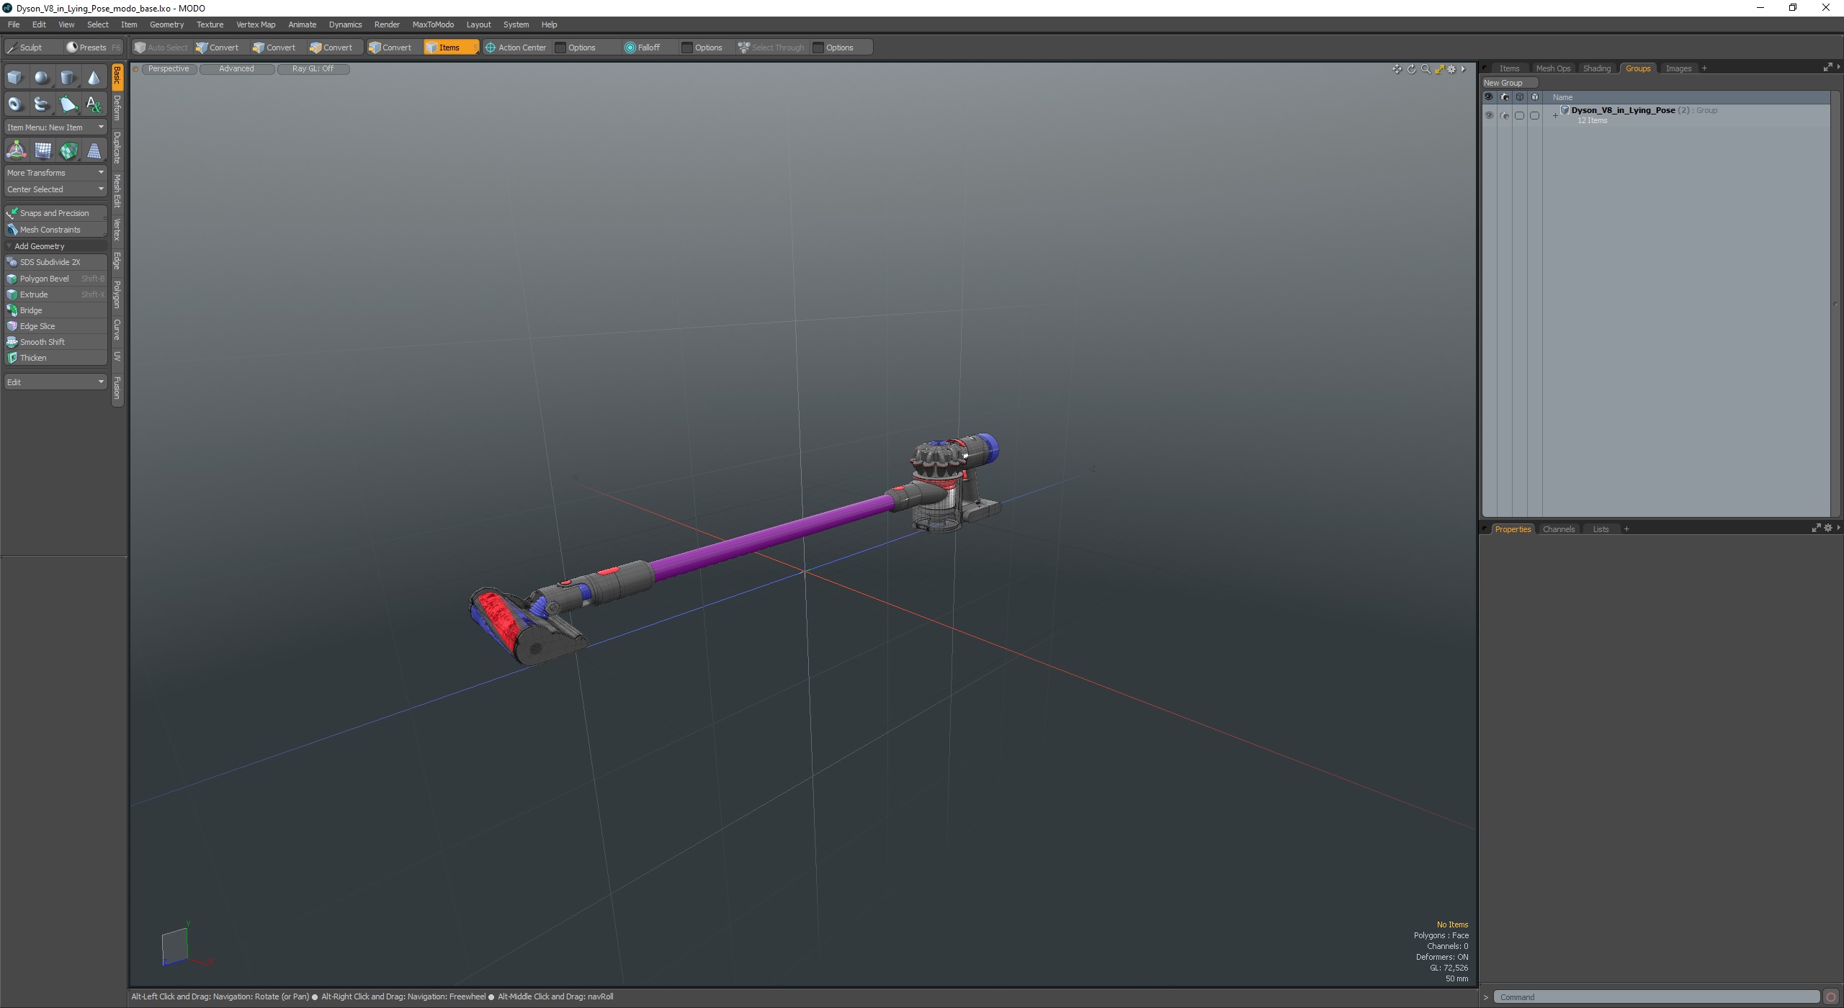
Task: Open Center Selected dropdown
Action: click(55, 189)
